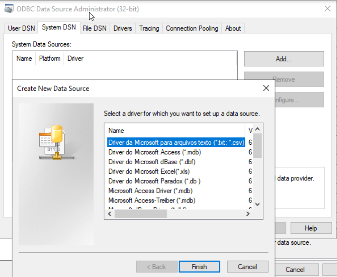Screen dimensions: 337x277
Task: Click the database network illustration icon
Action: (56, 142)
